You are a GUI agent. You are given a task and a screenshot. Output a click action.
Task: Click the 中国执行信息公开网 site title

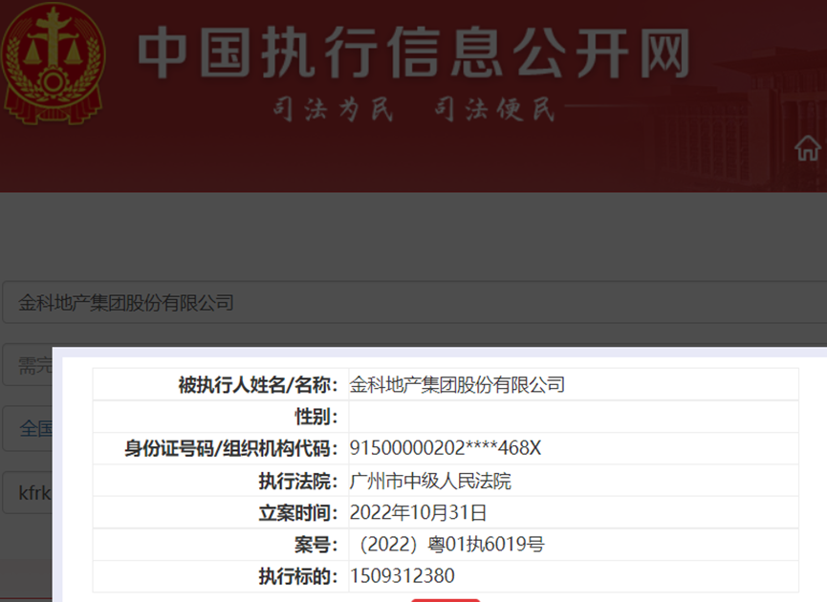coord(413,53)
